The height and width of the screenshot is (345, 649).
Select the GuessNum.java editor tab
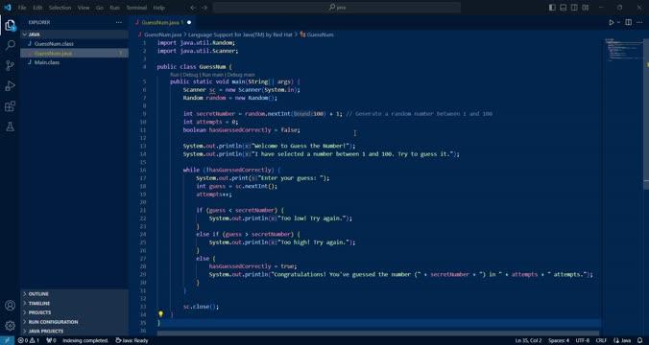pos(162,22)
